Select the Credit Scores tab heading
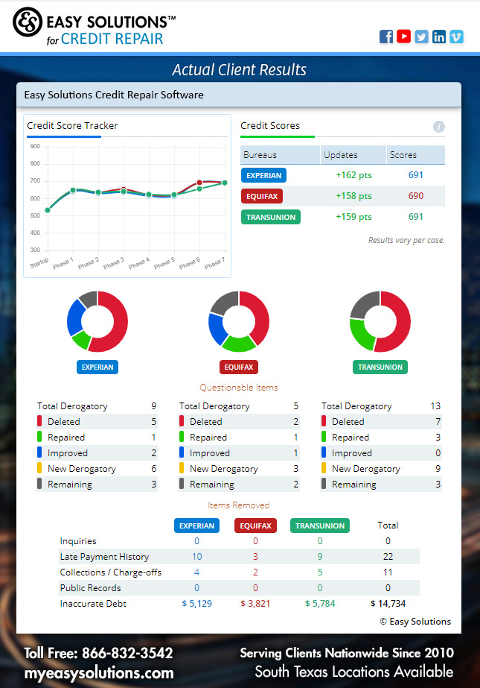 (270, 126)
